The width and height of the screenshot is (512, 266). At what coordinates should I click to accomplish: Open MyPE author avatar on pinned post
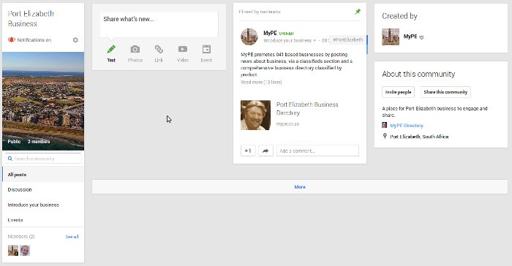[249, 37]
